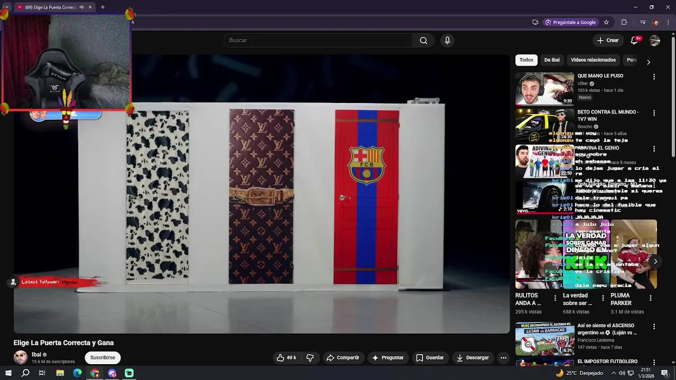Open the Windows Start menu

coord(8,373)
